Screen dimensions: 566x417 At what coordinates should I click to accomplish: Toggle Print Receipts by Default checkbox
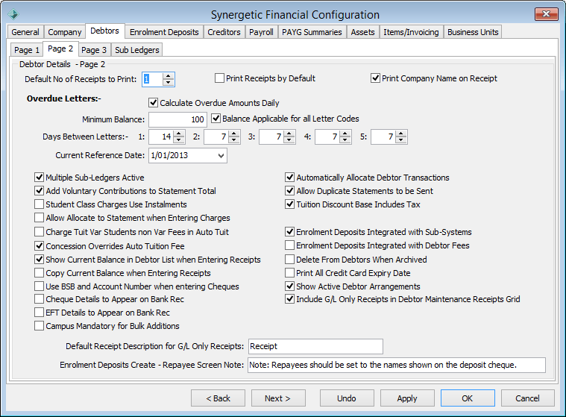coord(219,78)
